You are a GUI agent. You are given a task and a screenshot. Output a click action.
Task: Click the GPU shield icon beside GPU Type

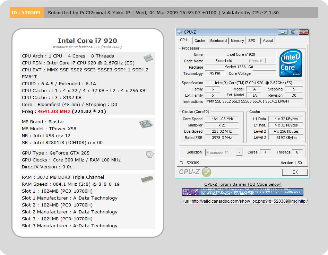click(x=149, y=155)
